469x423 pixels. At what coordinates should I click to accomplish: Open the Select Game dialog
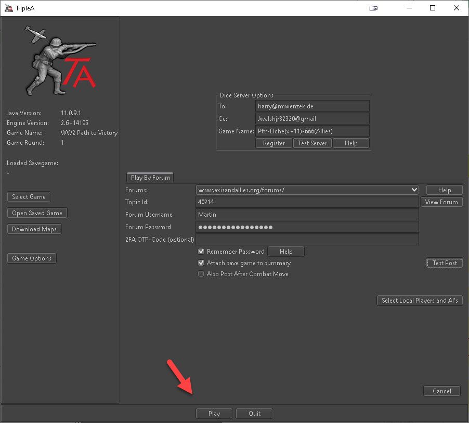point(29,197)
